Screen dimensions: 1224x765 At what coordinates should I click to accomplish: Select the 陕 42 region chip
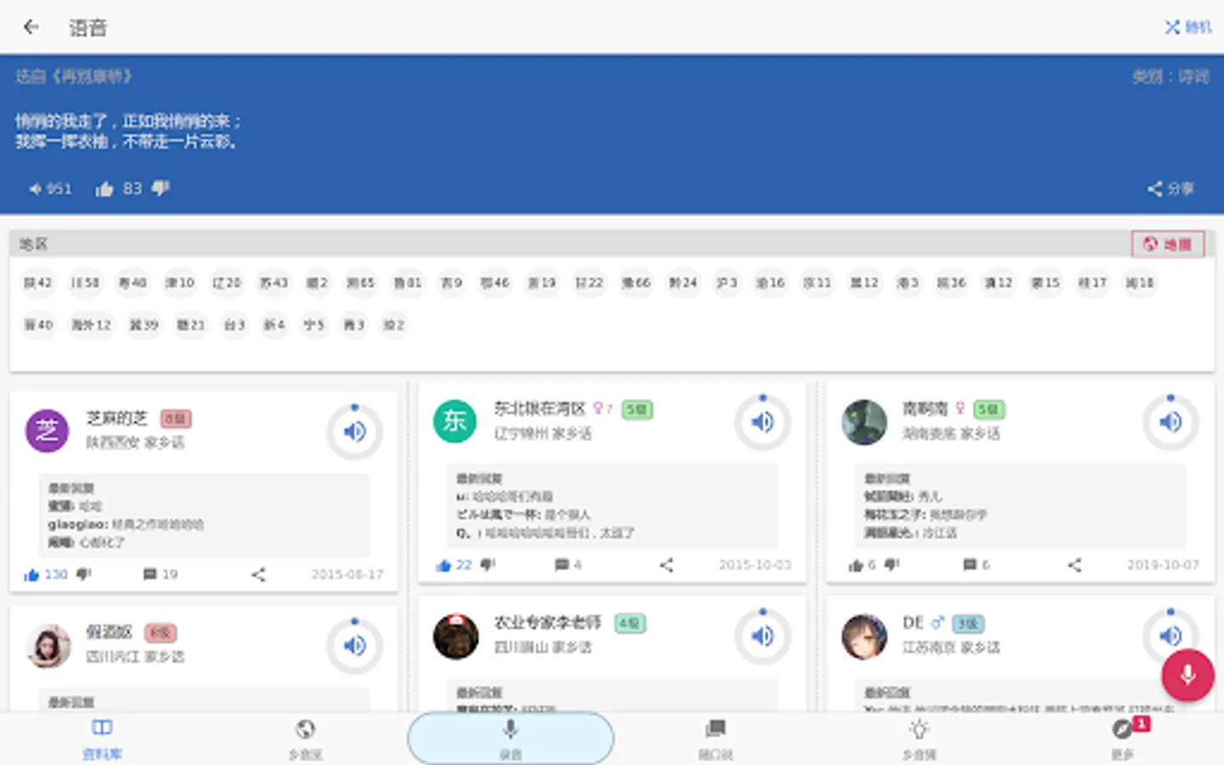(x=38, y=283)
